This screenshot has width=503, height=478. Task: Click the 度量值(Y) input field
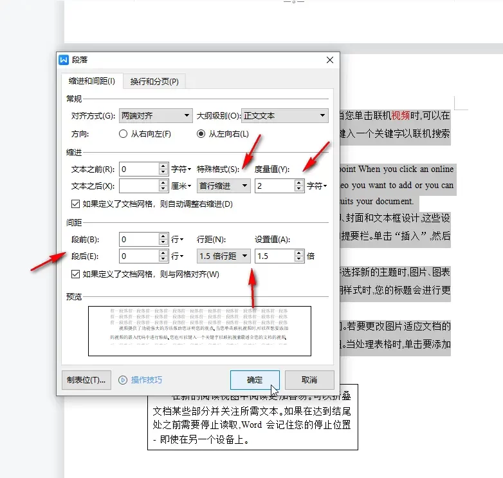275,186
